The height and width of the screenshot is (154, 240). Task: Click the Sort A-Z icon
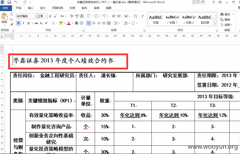pyautogui.click(x=135, y=16)
